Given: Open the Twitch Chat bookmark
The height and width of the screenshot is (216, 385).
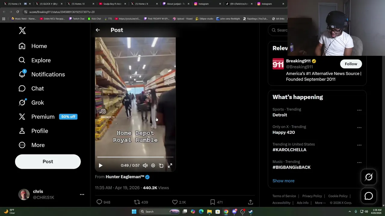Looking at the screenshot, I should (x=77, y=19).
